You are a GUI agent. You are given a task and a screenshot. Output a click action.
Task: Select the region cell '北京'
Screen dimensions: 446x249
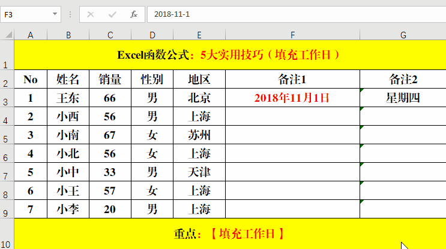(x=199, y=98)
